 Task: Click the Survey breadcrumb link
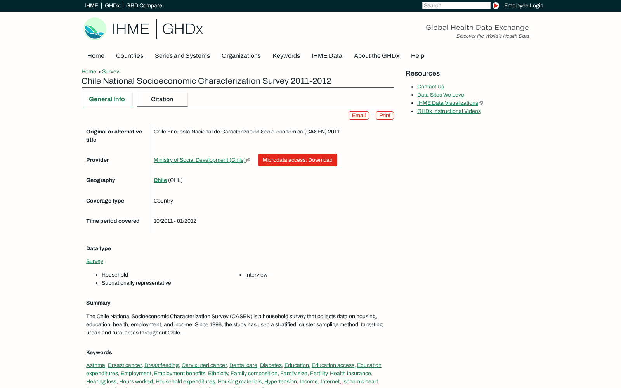(x=111, y=71)
